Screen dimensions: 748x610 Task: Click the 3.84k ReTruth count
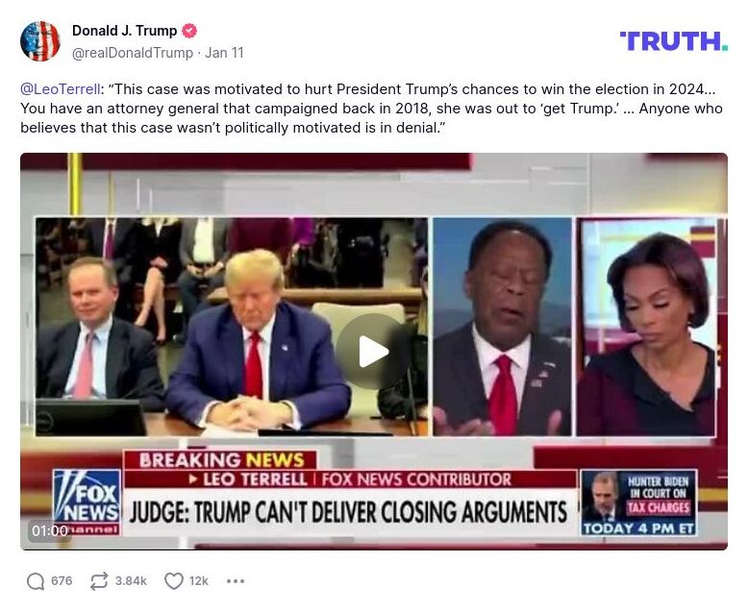point(131,581)
